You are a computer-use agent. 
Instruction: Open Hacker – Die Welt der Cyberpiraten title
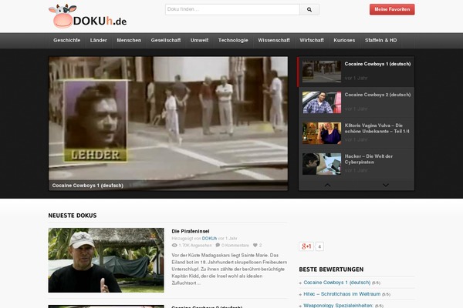[x=369, y=159]
